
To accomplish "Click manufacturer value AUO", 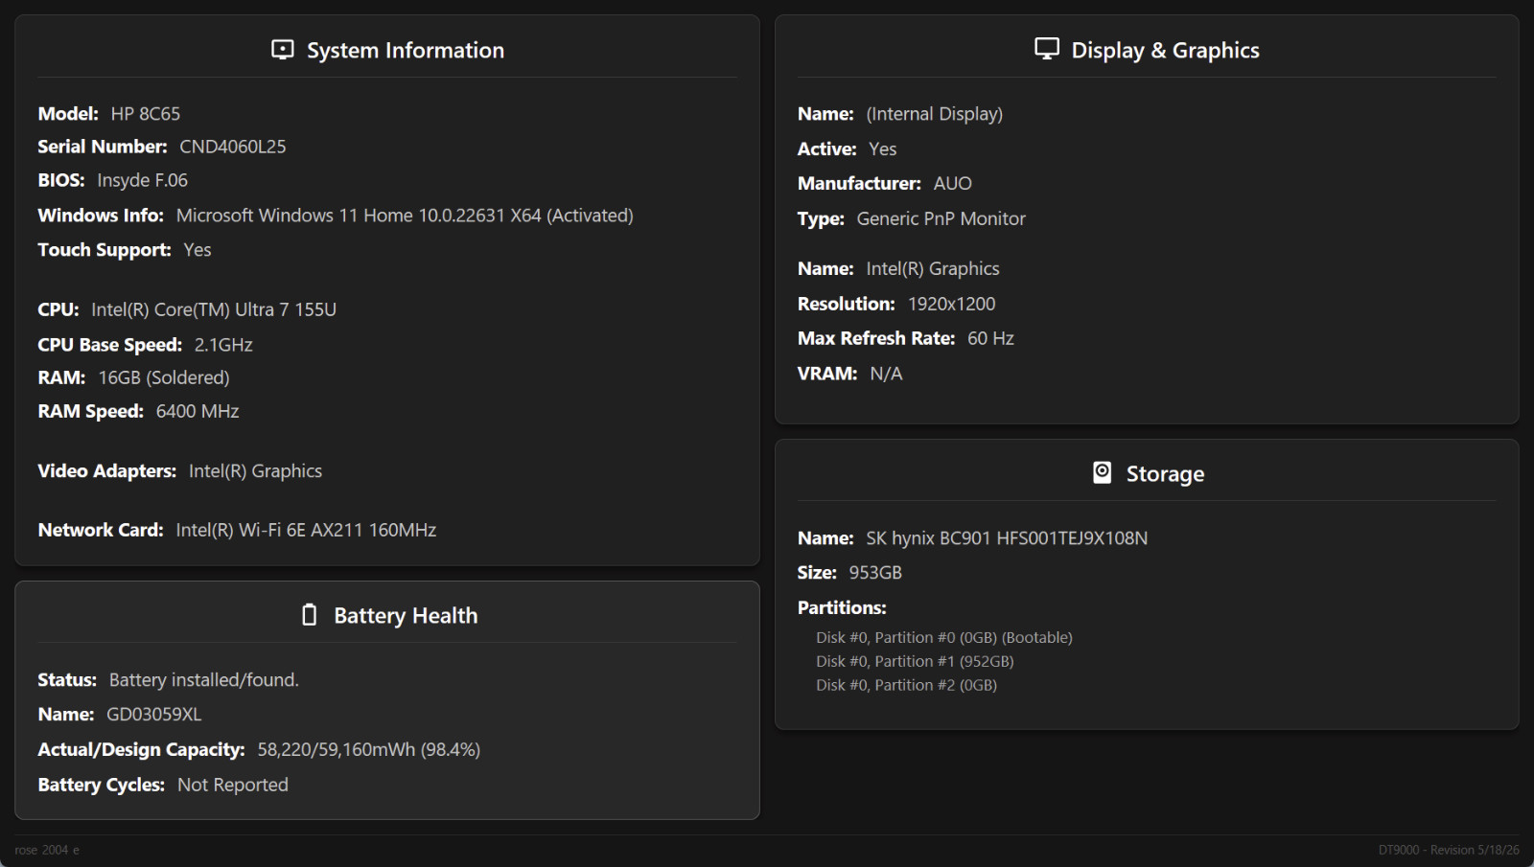I will [x=953, y=183].
